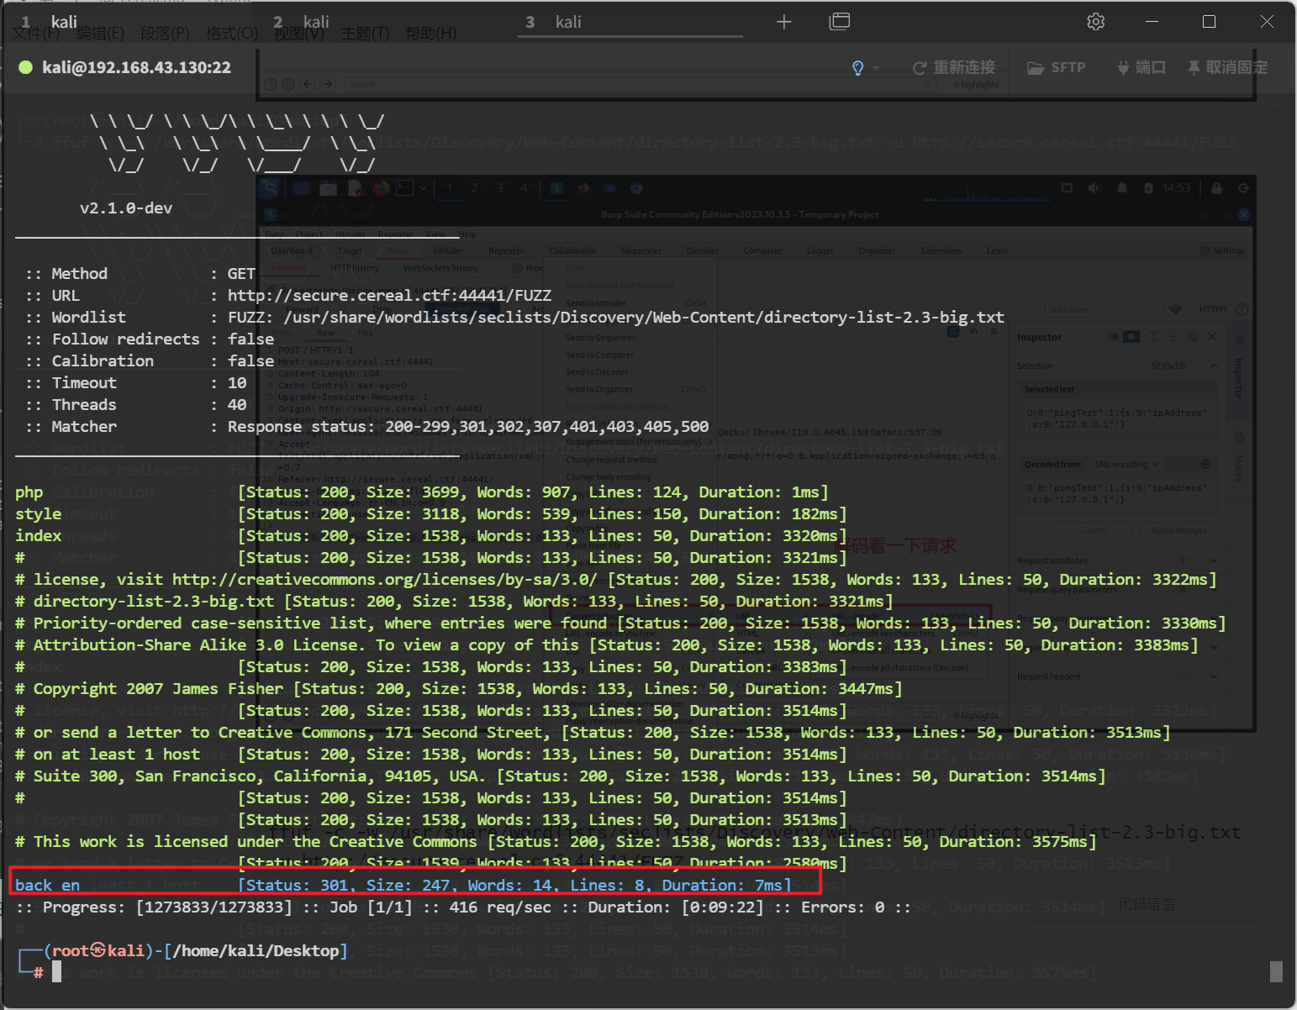Click the style result row

tap(431, 513)
